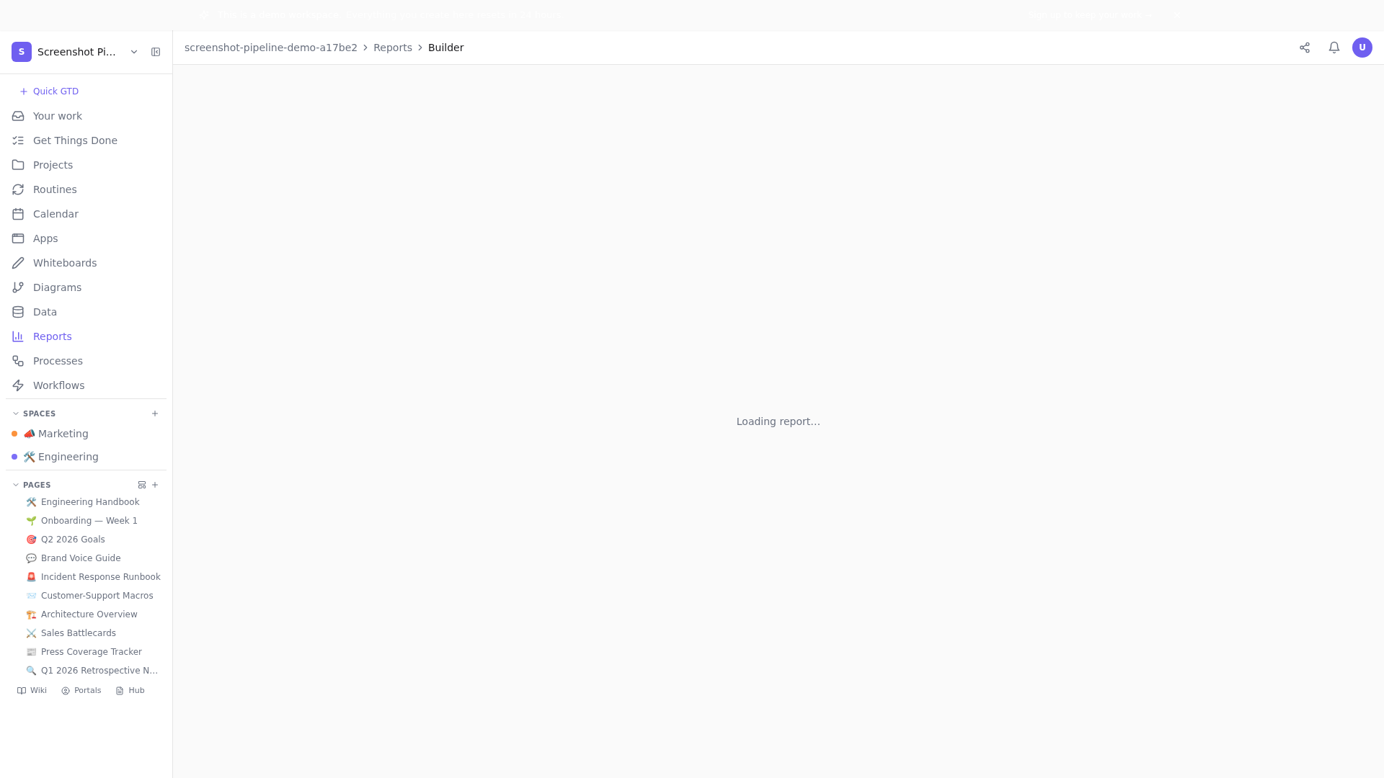Open the user avatar U menu
This screenshot has width=1384, height=778.
[1362, 48]
